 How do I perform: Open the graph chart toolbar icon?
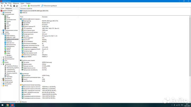coord(17,6)
